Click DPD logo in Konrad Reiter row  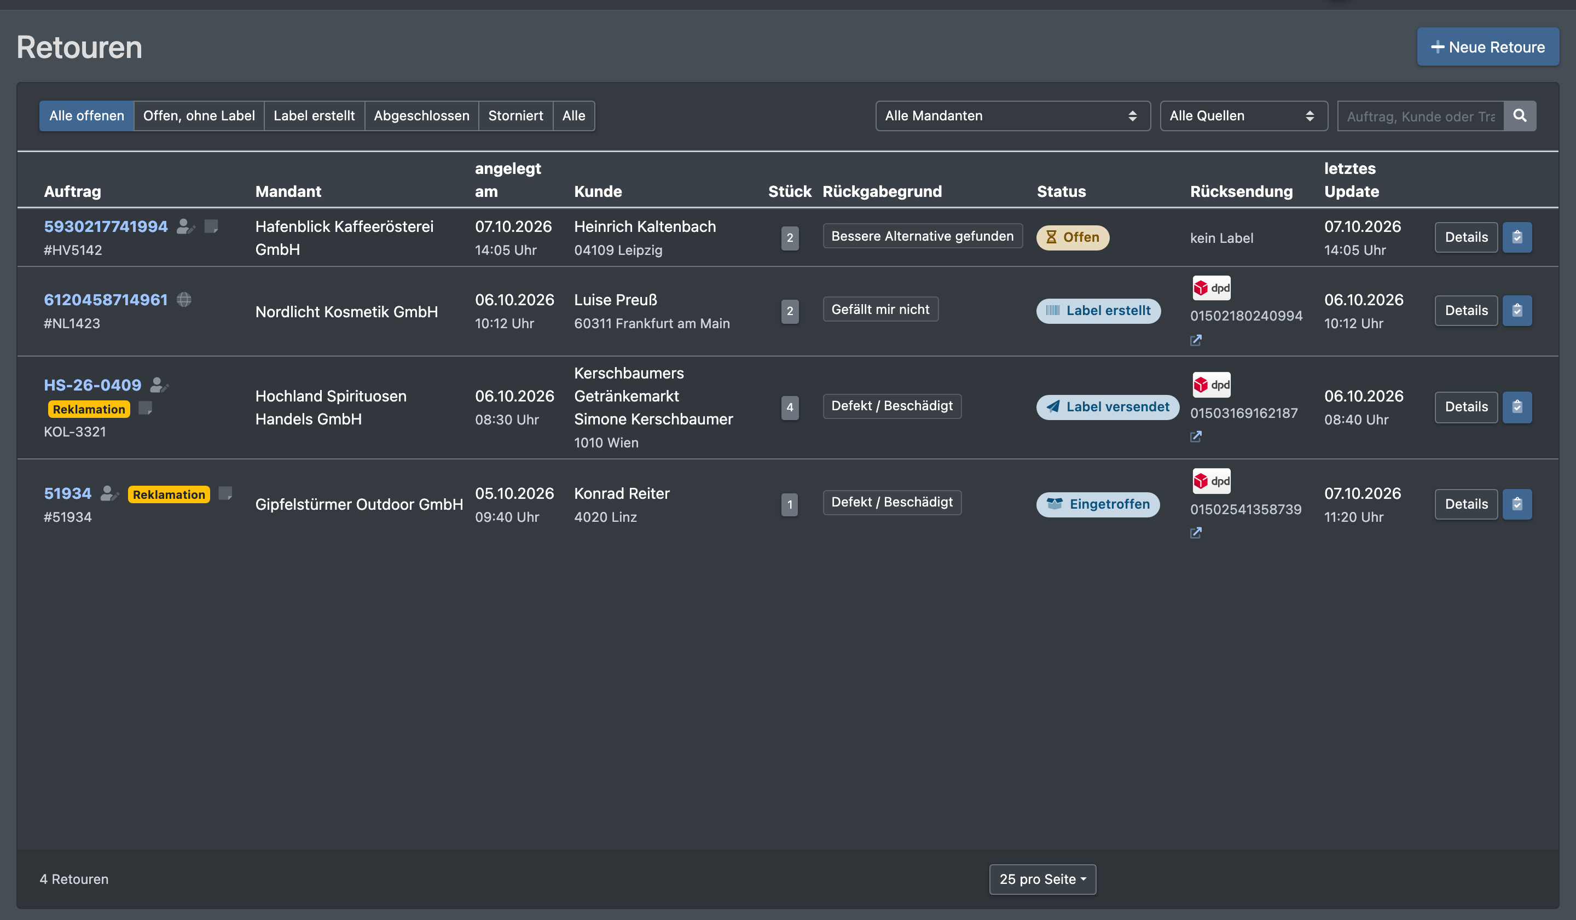click(x=1212, y=481)
